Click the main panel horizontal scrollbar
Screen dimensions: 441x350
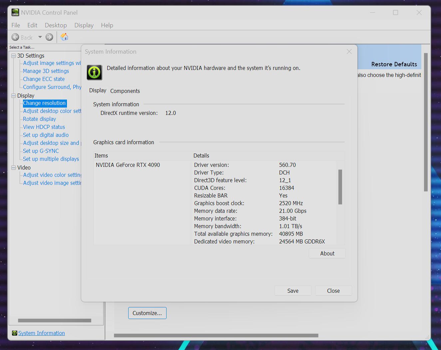click(x=216, y=335)
